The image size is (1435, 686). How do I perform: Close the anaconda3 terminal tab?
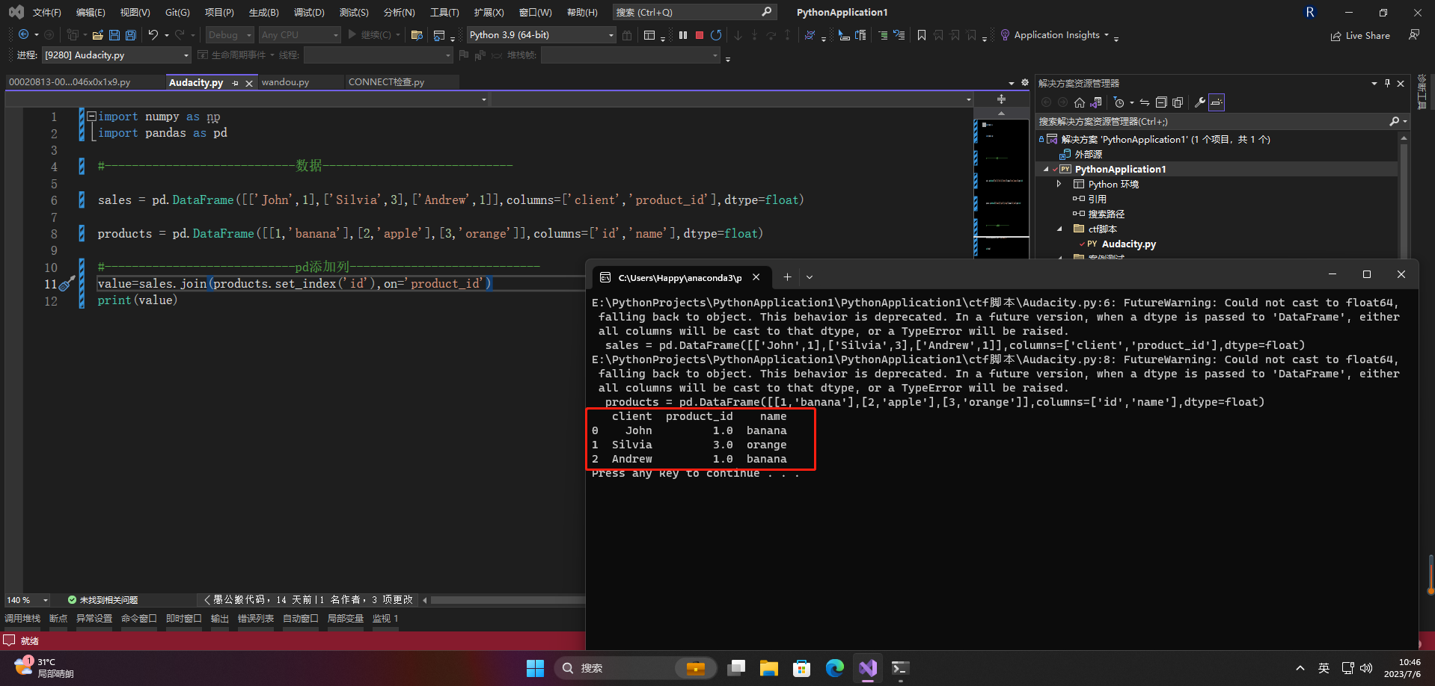click(756, 277)
